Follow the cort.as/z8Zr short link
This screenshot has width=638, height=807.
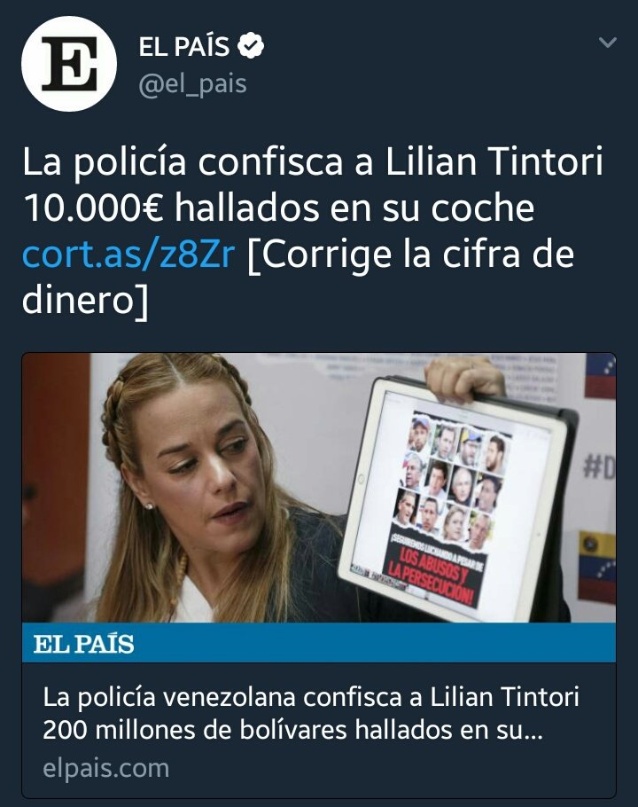coord(128,255)
